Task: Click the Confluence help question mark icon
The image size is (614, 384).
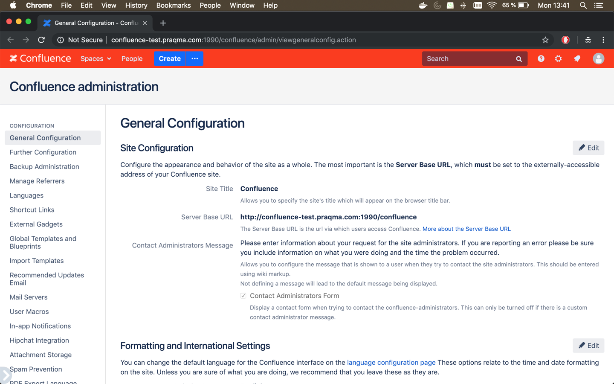Action: click(x=541, y=59)
